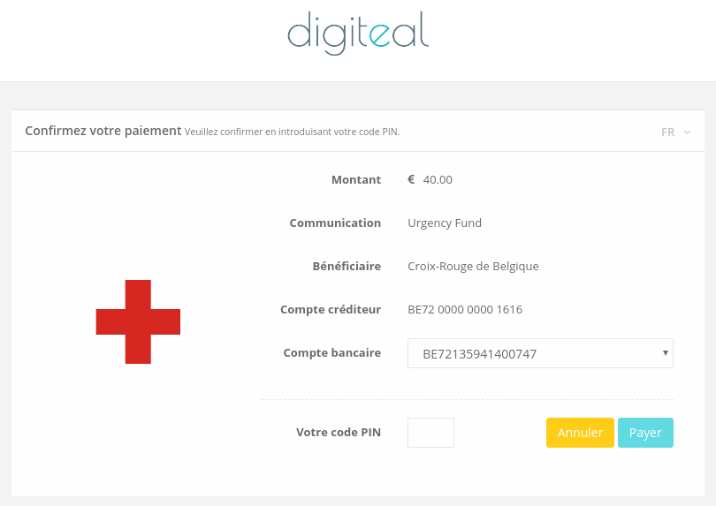Click the Compte bancaire label
The height and width of the screenshot is (506, 716).
tap(332, 352)
